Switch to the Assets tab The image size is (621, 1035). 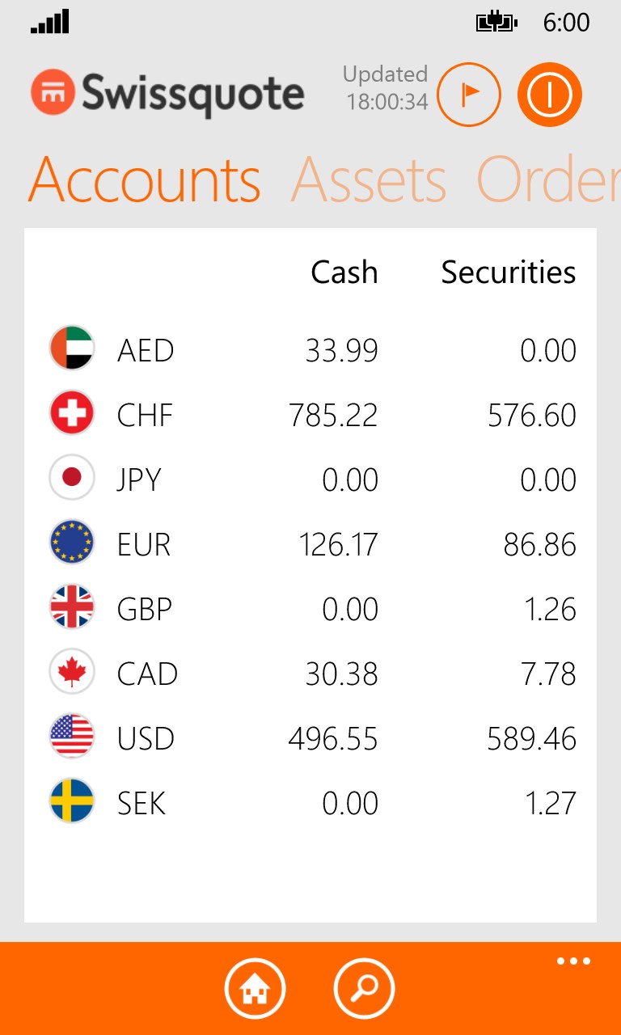(369, 180)
